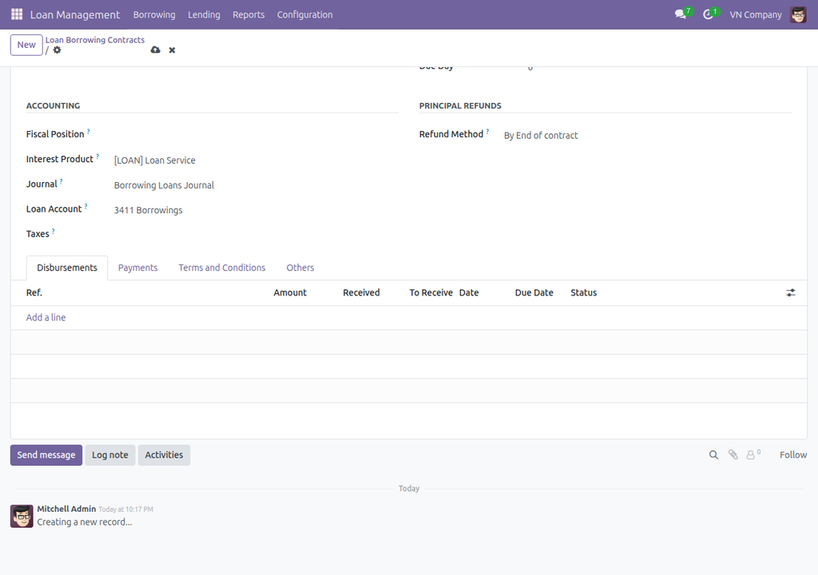Click the paperclip attachments icon
This screenshot has width=818, height=575.
(733, 455)
